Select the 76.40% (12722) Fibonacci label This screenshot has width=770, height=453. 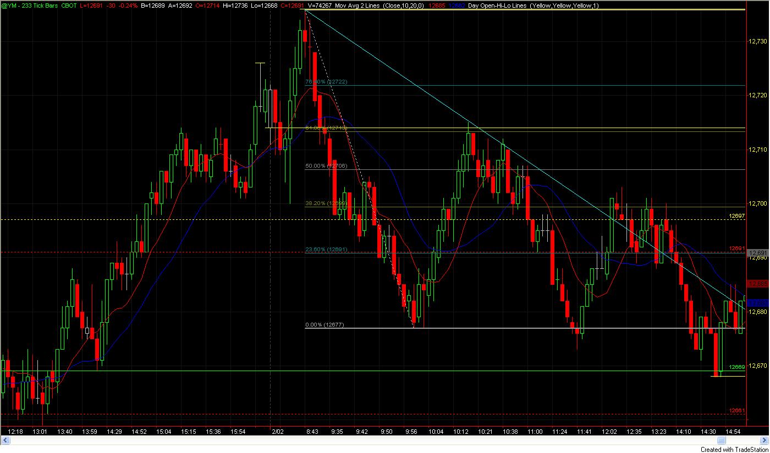326,81
